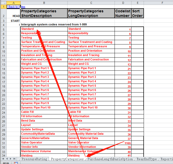Image resolution: width=173 pixels, height=164 pixels.
Task: Jump to first sheet navigation arrow
Action: 3,159
